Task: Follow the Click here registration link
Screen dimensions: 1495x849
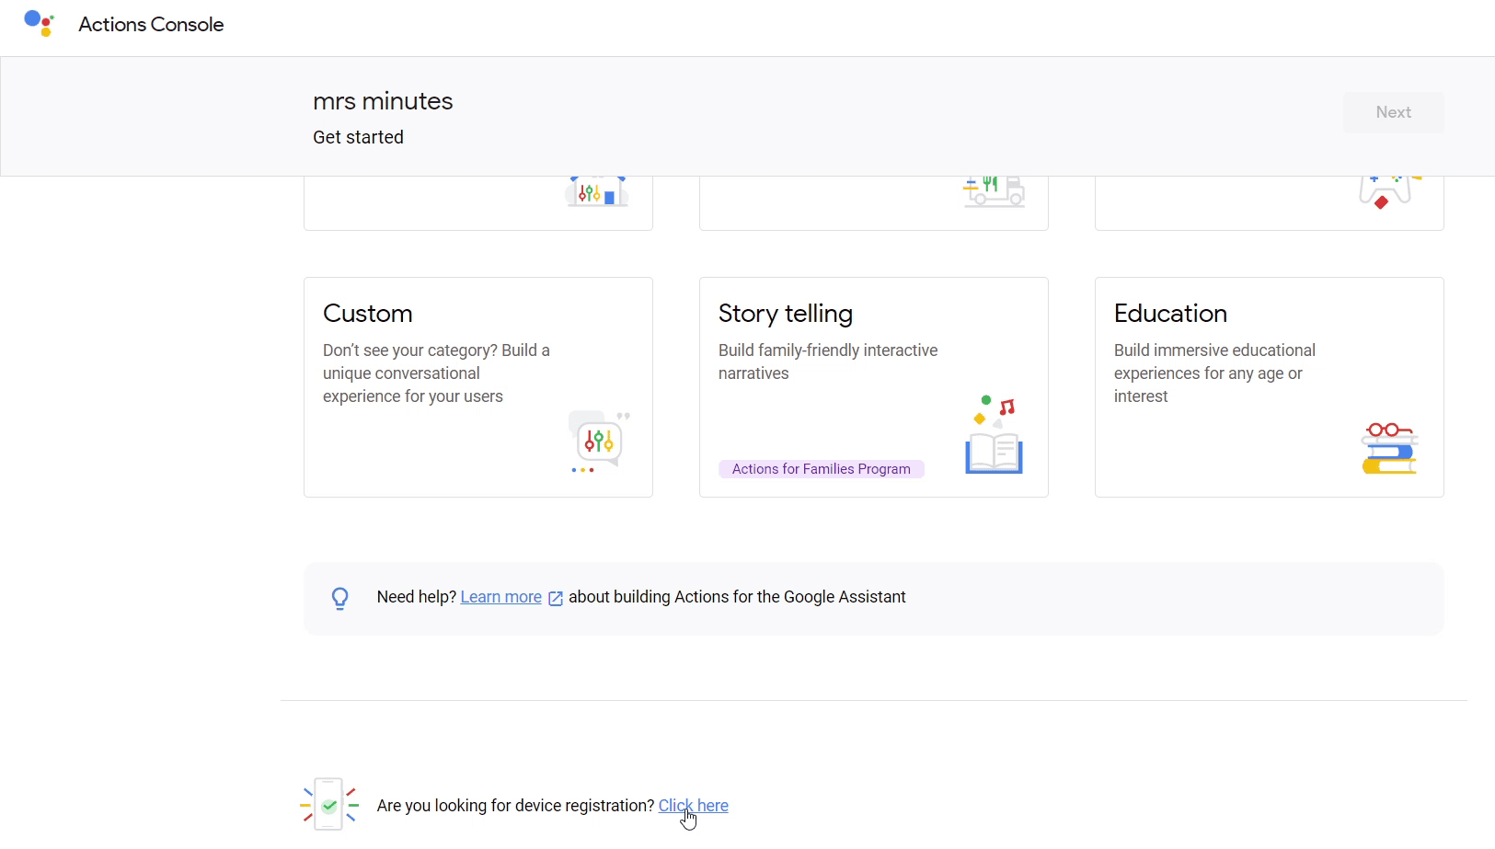Action: pyautogui.click(x=694, y=805)
